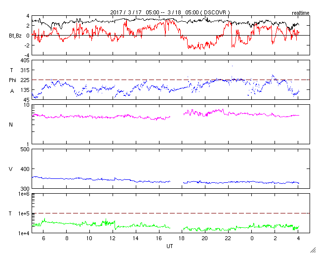The height and width of the screenshot is (253, 316).
Task: Click the '300' velocity tick label
Action: (25, 188)
